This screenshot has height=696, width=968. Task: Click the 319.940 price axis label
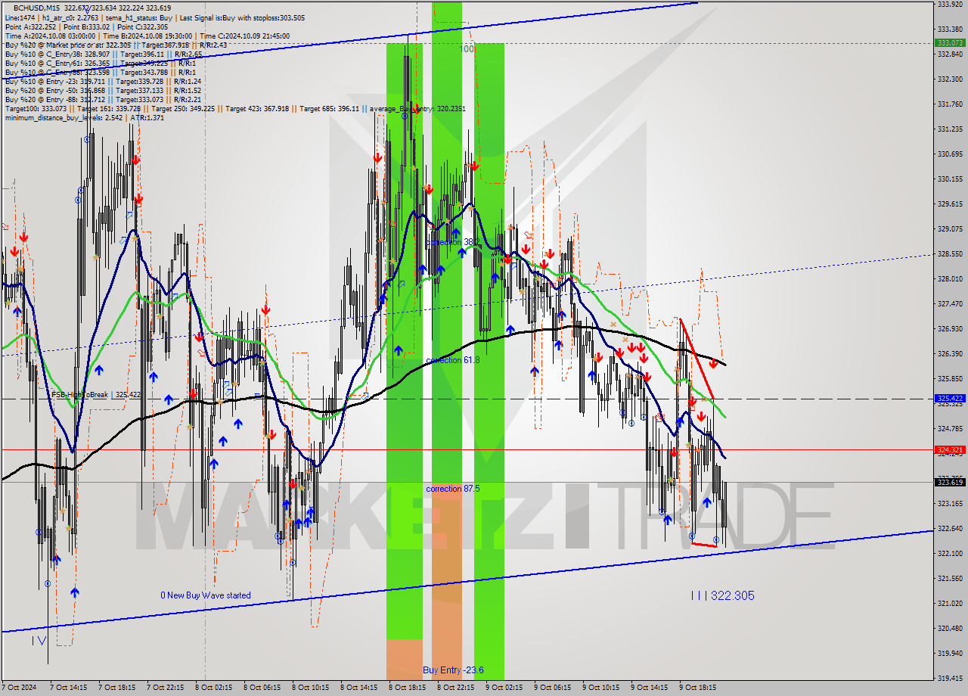tap(949, 653)
